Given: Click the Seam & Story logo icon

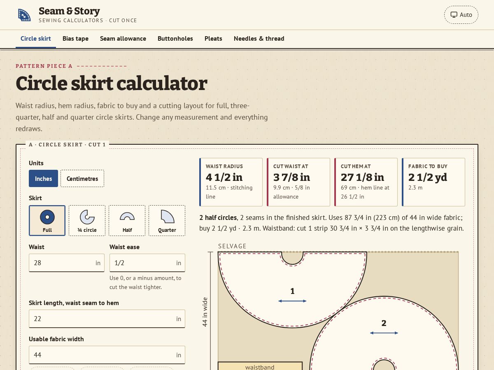Looking at the screenshot, I should pos(24,15).
